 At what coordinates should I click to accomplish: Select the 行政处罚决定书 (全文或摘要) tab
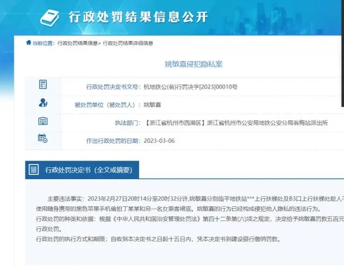pos(82,170)
